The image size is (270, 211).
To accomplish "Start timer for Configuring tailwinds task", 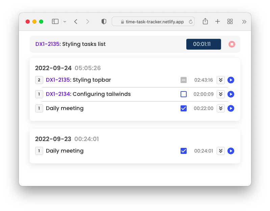I will pyautogui.click(x=231, y=94).
